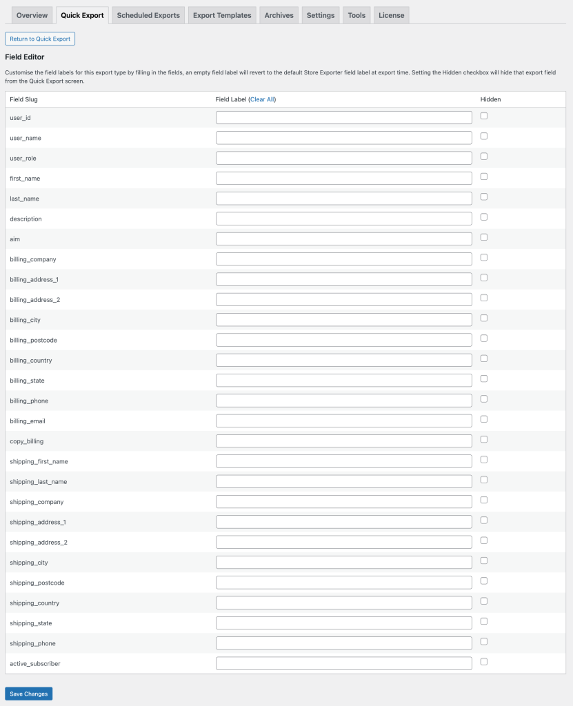The width and height of the screenshot is (573, 706).
Task: Focus the first_name field label input
Action: 343,179
